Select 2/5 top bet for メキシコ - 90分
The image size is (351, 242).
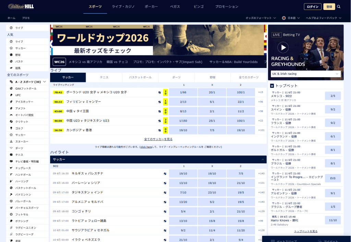(x=333, y=96)
